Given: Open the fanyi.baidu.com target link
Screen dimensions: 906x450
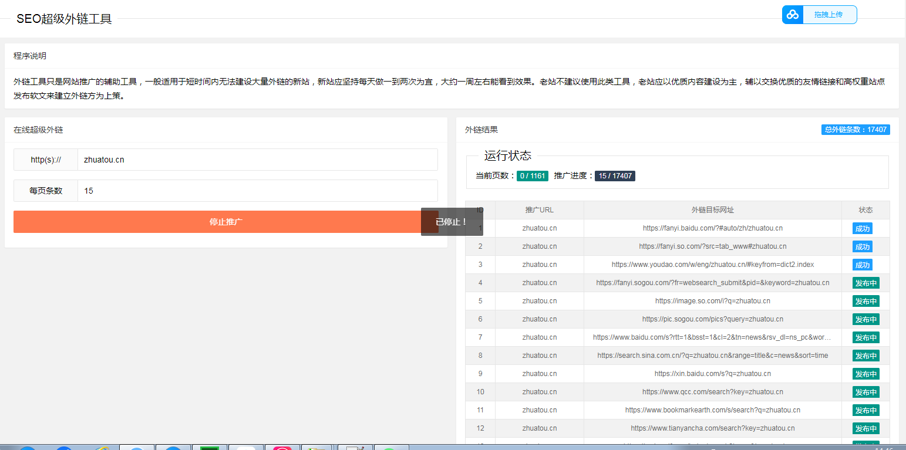Looking at the screenshot, I should [x=712, y=228].
